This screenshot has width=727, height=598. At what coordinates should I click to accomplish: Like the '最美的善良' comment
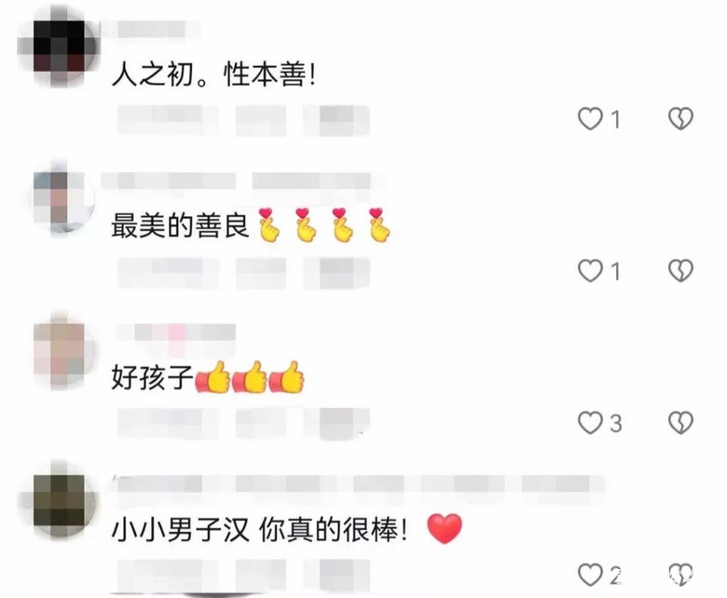click(590, 270)
